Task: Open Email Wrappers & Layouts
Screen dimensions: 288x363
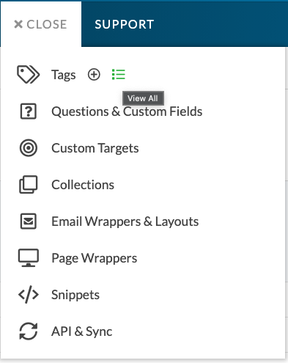Action: coord(125,221)
